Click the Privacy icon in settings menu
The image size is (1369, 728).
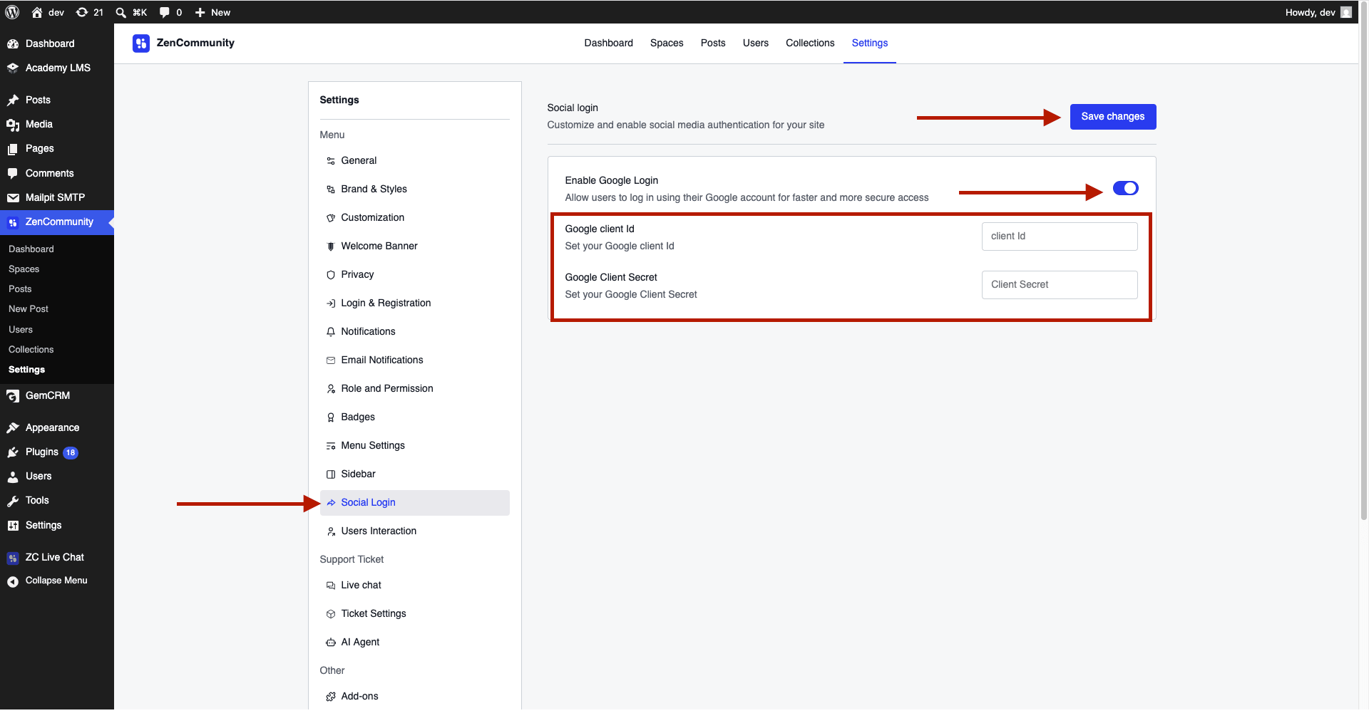coord(331,275)
